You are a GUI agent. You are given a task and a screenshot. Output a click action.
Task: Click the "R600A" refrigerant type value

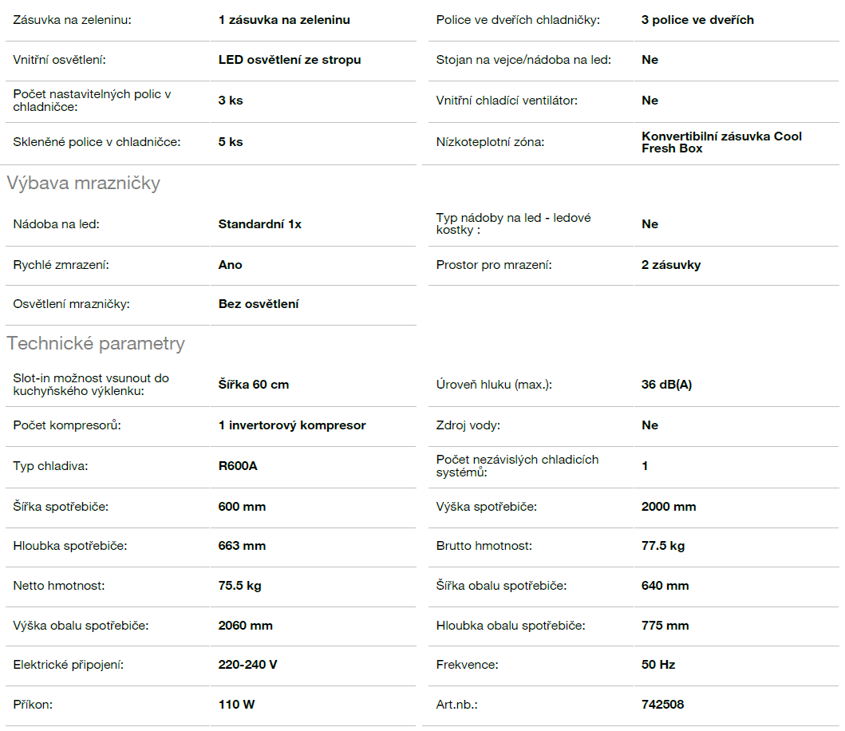(238, 466)
